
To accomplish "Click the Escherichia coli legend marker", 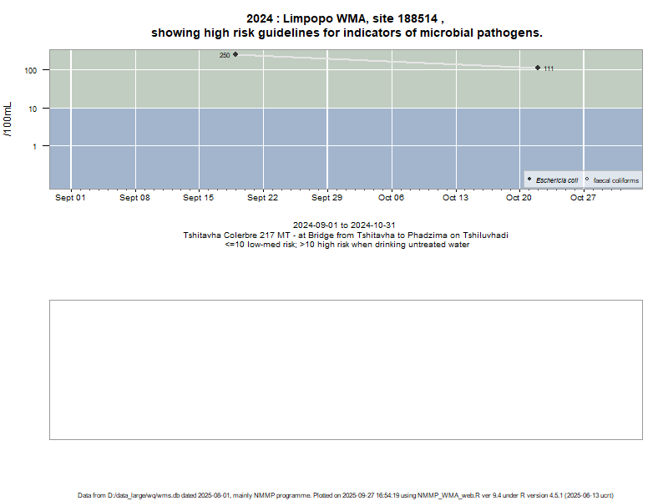I will (529, 180).
